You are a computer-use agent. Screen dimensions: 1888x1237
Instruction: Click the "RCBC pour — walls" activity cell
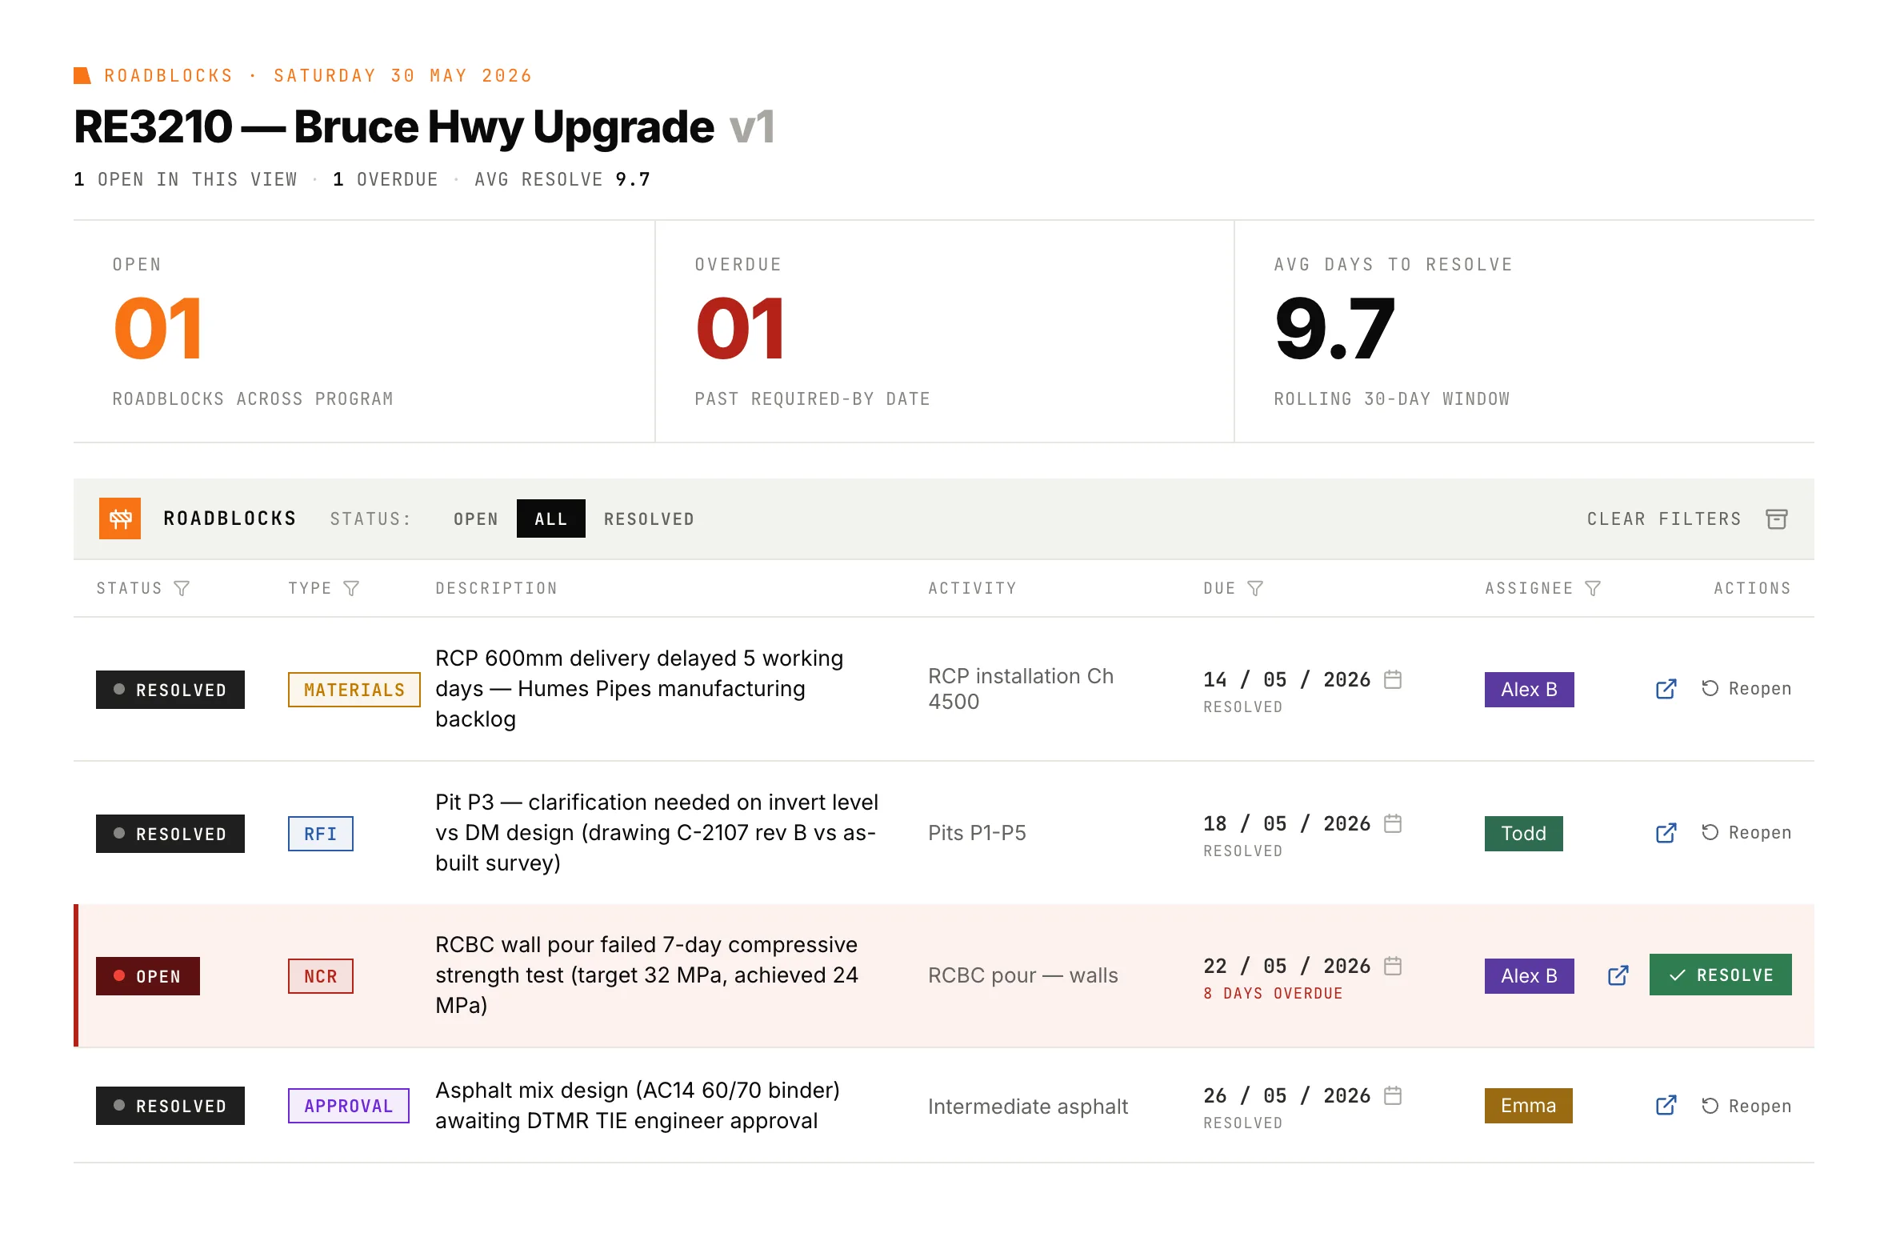tap(1023, 975)
